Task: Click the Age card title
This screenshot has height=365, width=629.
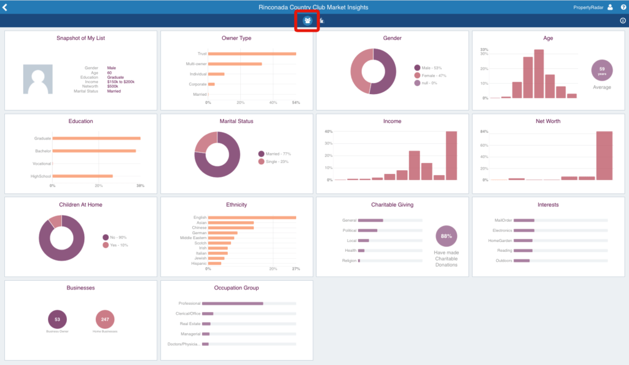Action: pos(548,38)
